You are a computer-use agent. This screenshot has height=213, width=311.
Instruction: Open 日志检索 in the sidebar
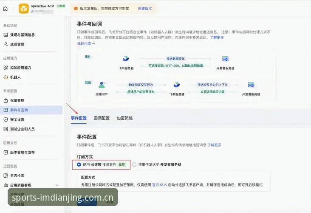point(17,176)
